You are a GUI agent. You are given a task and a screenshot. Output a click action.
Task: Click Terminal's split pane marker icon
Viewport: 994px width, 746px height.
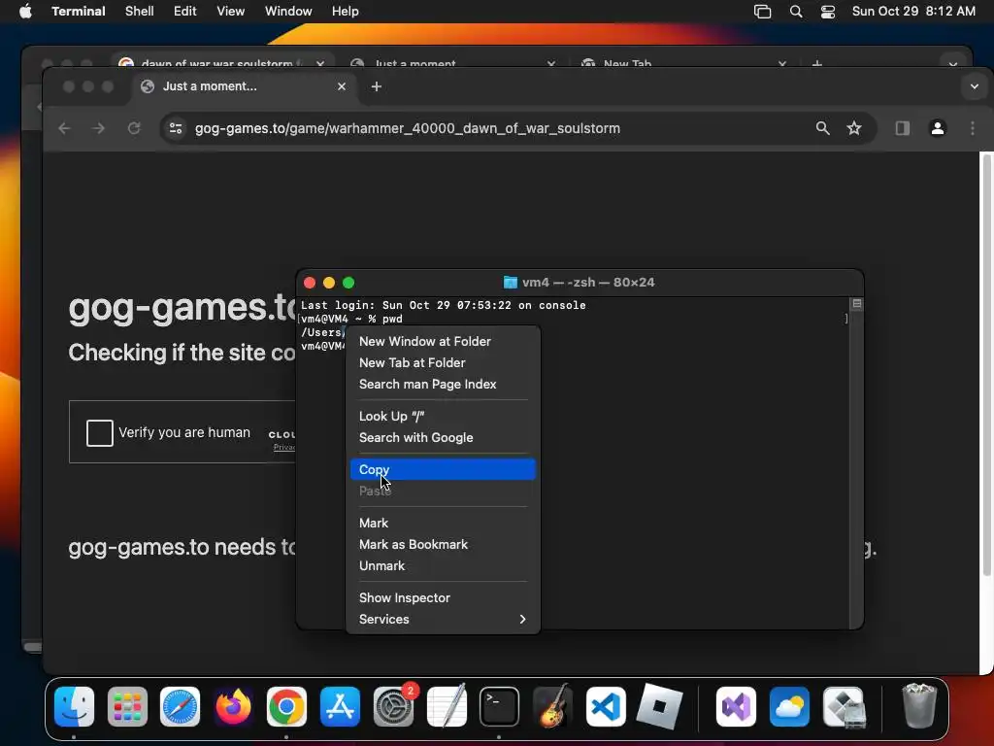[x=856, y=304]
